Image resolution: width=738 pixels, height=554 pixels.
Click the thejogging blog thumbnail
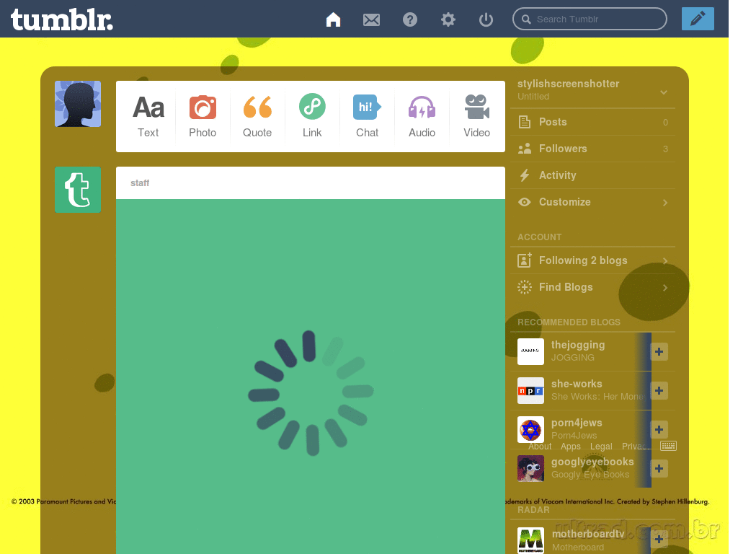tap(530, 351)
